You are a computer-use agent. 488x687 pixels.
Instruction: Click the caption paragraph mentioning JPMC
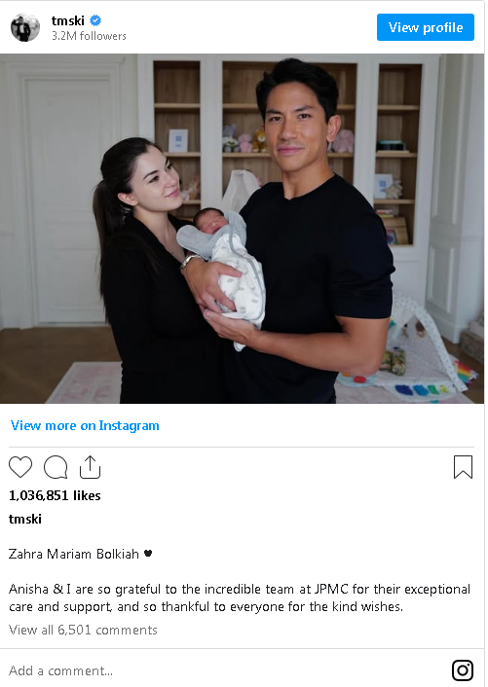(240, 598)
